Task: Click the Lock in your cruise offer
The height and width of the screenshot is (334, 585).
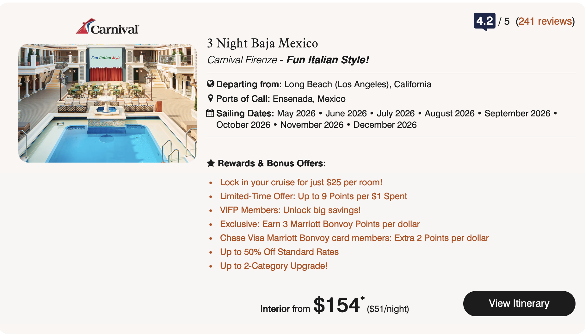Action: coord(301,182)
